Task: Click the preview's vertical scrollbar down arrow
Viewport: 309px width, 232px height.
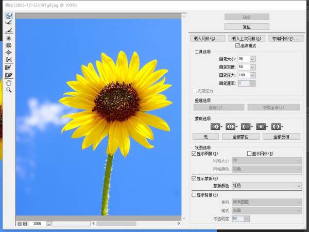Action: [x=184, y=218]
